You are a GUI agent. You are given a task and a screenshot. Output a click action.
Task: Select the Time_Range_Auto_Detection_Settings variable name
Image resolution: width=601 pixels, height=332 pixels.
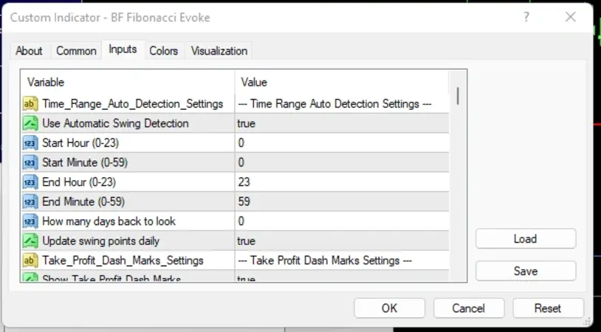coord(133,104)
